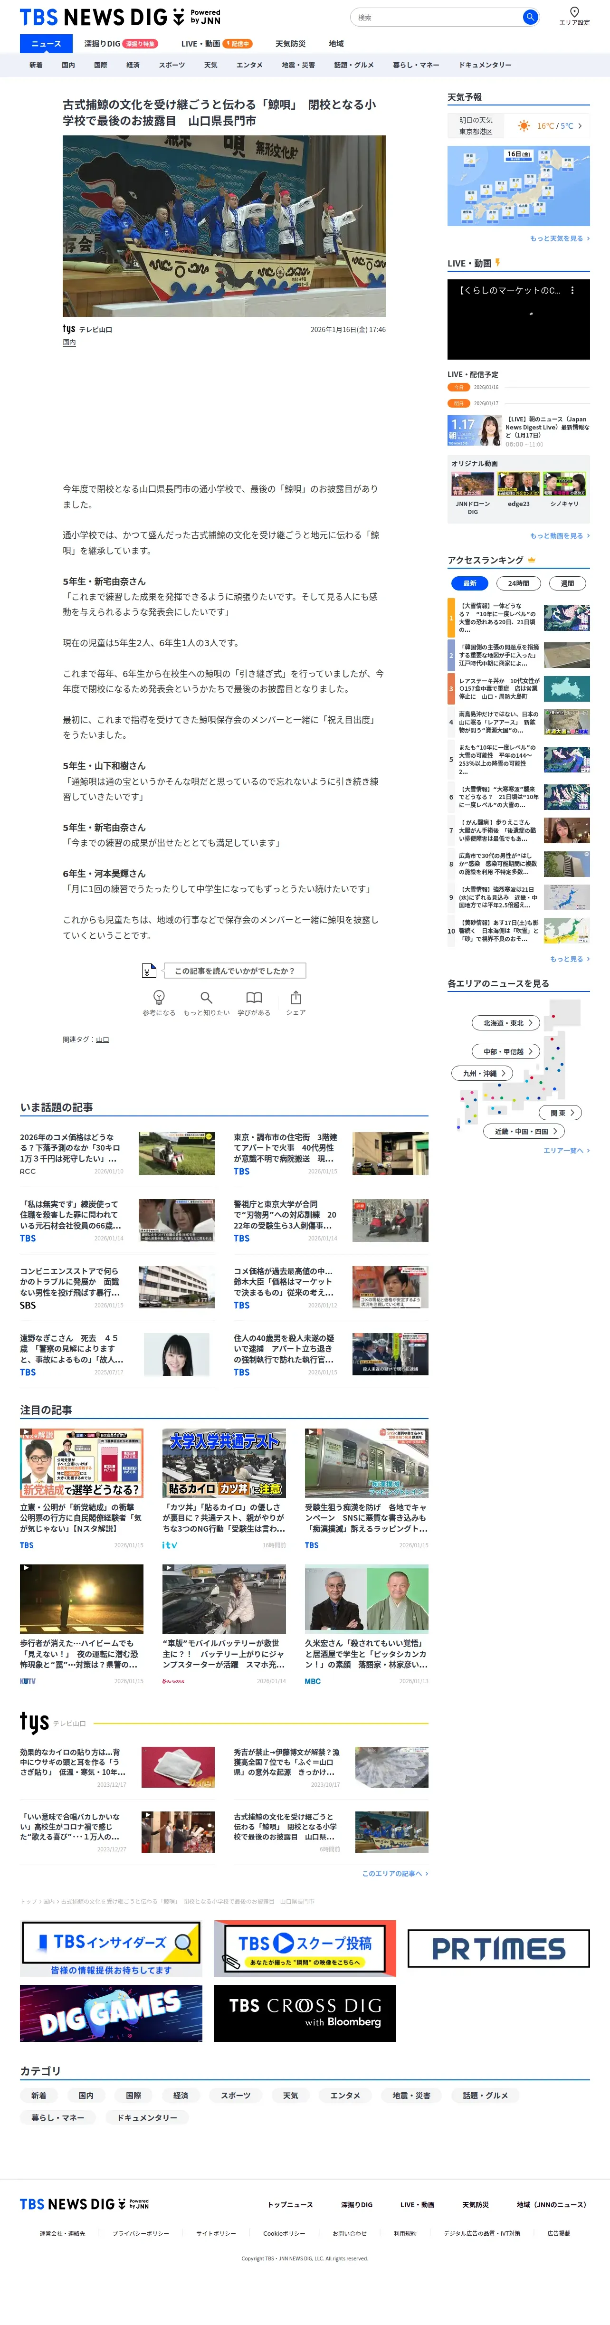Image resolution: width=610 pixels, height=2325 pixels.
Task: Open the edge23 video thumbnail
Action: pyautogui.click(x=519, y=484)
